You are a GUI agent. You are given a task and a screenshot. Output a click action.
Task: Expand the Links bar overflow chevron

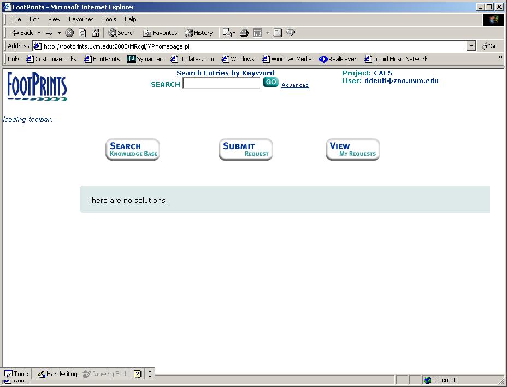500,57
